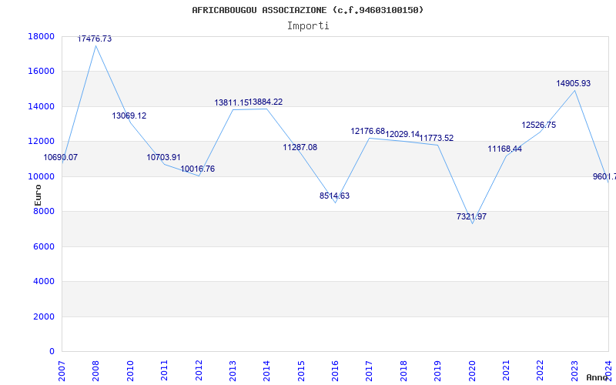Click x-axis year 2016
The width and height of the screenshot is (616, 385).
[x=335, y=370]
